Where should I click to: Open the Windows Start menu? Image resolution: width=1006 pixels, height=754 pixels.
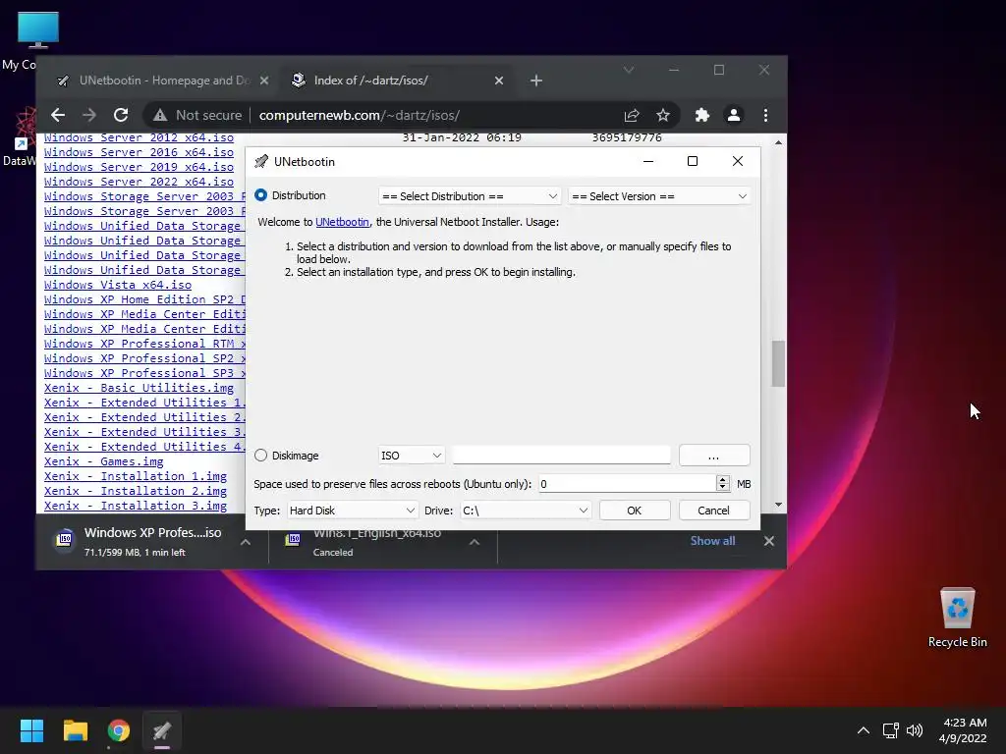coord(31,730)
